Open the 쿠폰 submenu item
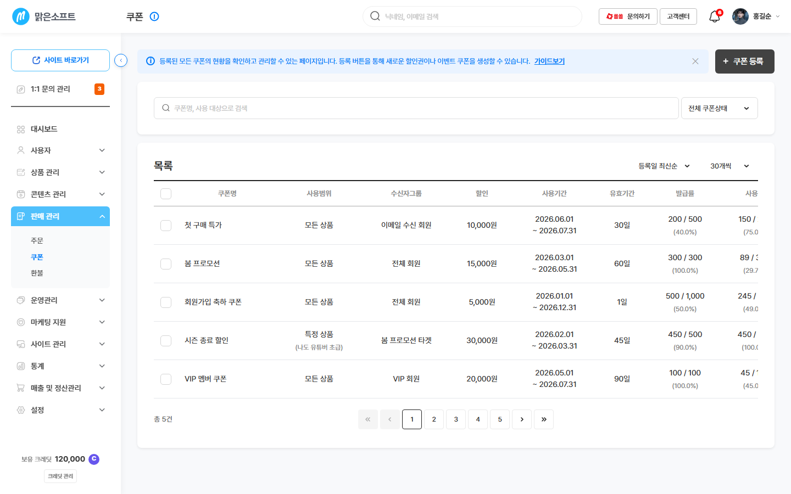The image size is (791, 494). [x=37, y=257]
